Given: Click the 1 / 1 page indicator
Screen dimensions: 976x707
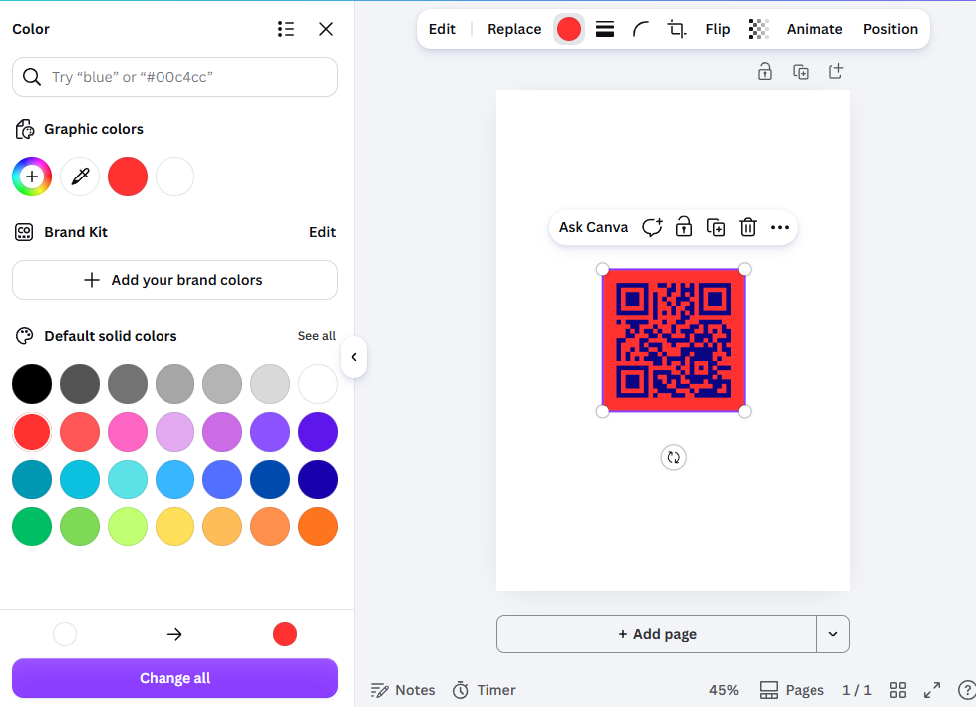Looking at the screenshot, I should click(857, 690).
